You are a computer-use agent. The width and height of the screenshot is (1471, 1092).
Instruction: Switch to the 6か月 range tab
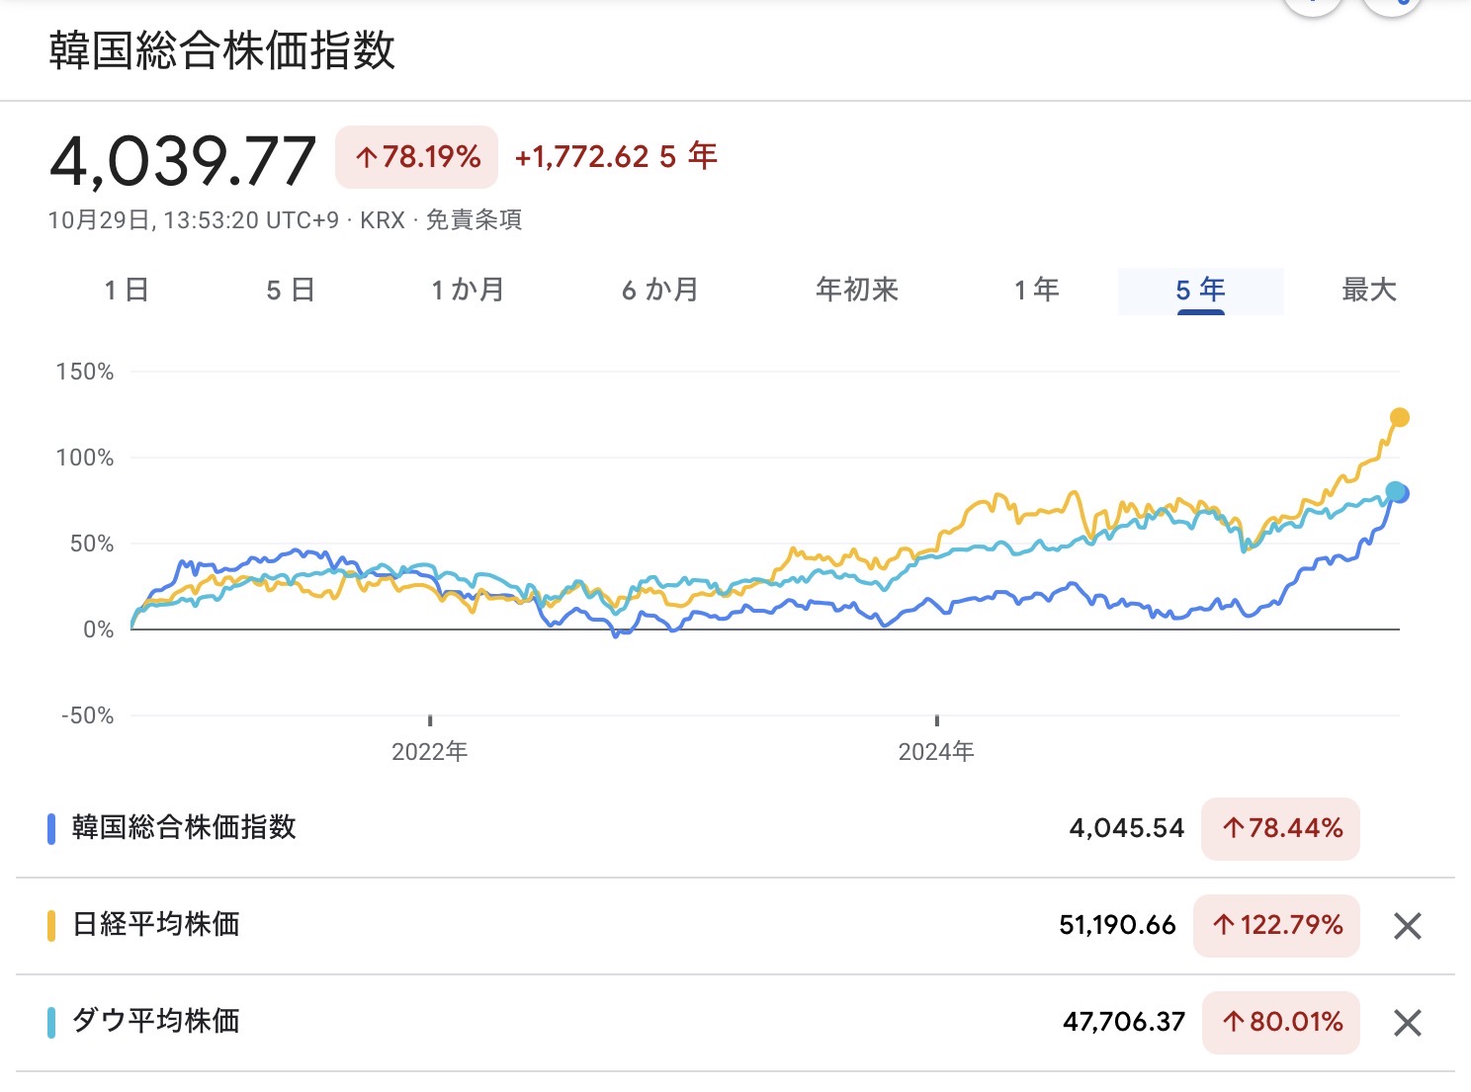coord(660,291)
